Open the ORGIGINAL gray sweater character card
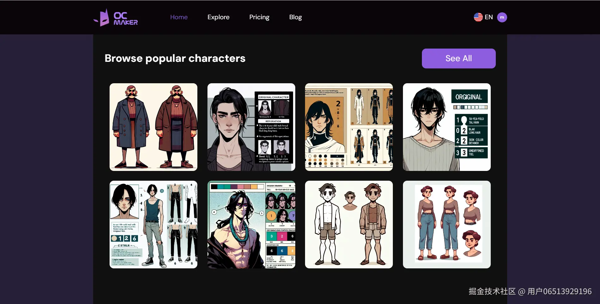 447,127
